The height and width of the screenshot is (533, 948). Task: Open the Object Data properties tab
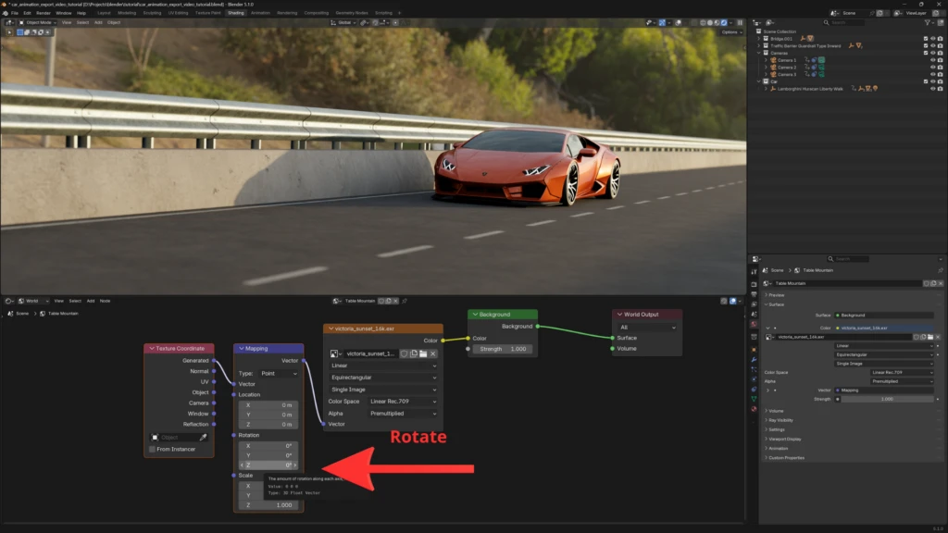point(754,399)
